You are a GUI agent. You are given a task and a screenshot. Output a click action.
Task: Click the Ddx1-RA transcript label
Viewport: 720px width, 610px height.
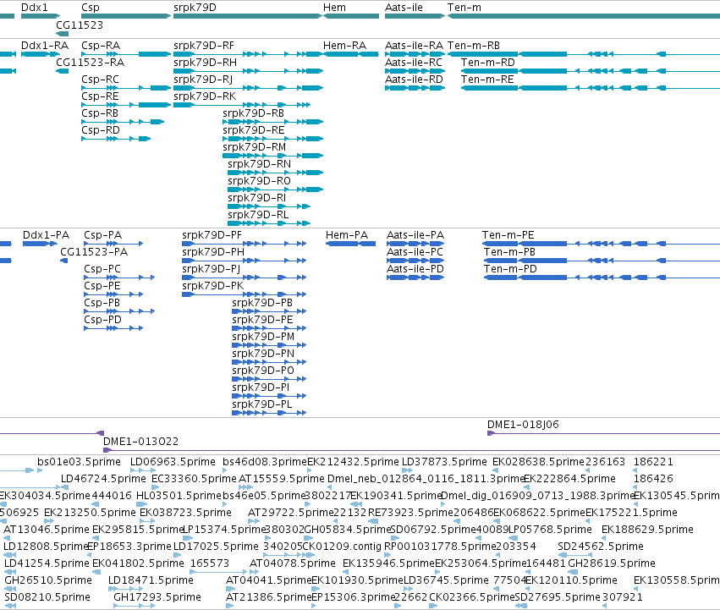(45, 46)
